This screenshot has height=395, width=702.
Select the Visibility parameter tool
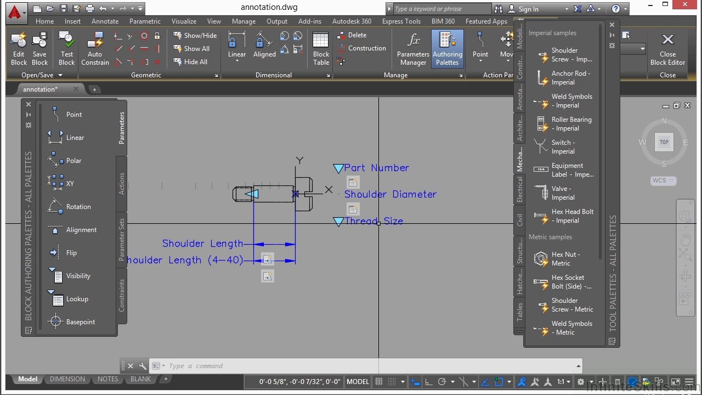click(x=70, y=275)
